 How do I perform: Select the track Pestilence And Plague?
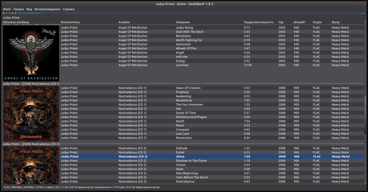click(x=212, y=117)
